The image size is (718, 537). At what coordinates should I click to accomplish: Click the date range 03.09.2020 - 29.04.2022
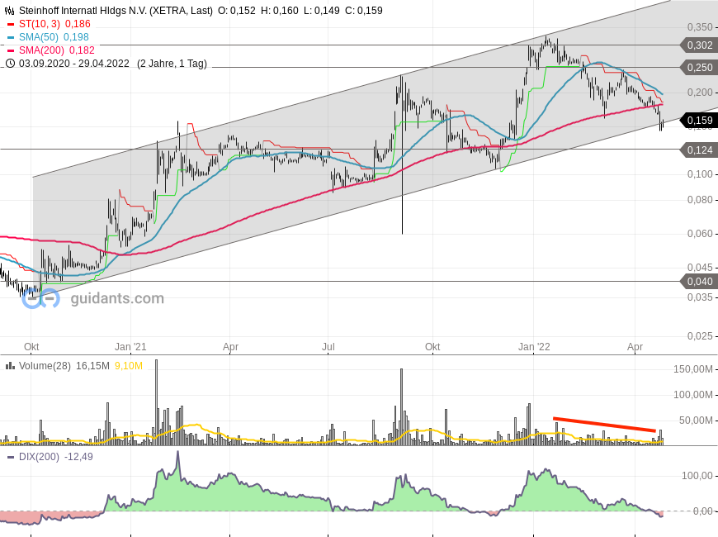pyautogui.click(x=73, y=64)
